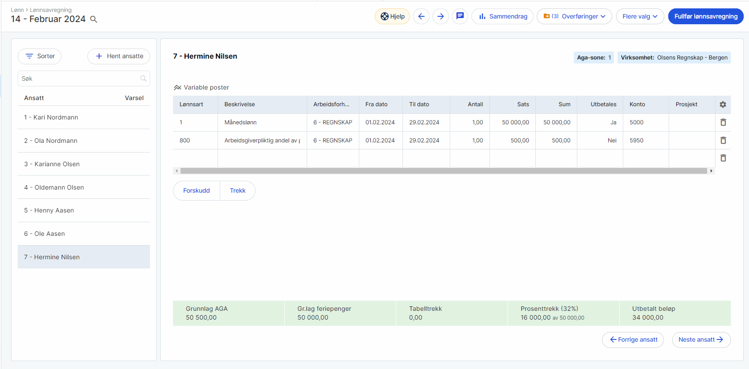Viewport: 749px width, 369px height.
Task: Open the comments chat icon
Action: point(460,16)
